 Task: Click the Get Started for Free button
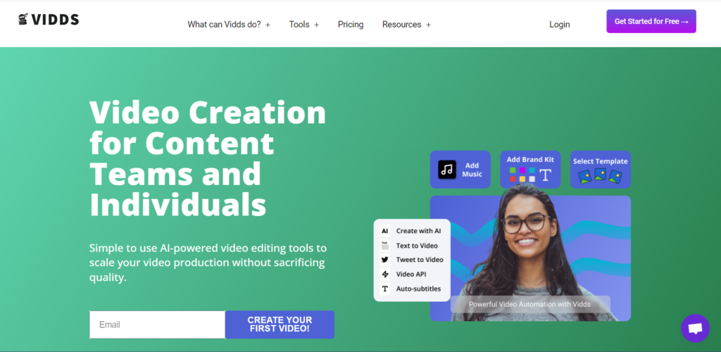pos(651,21)
